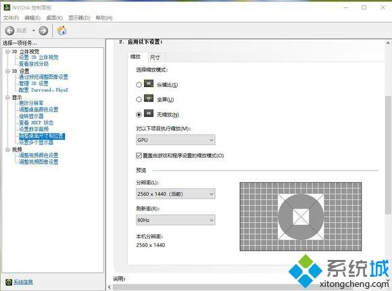The image size is (392, 291).
Task: Click the vertical scrollbar thumb on right
Action: click(x=388, y=155)
